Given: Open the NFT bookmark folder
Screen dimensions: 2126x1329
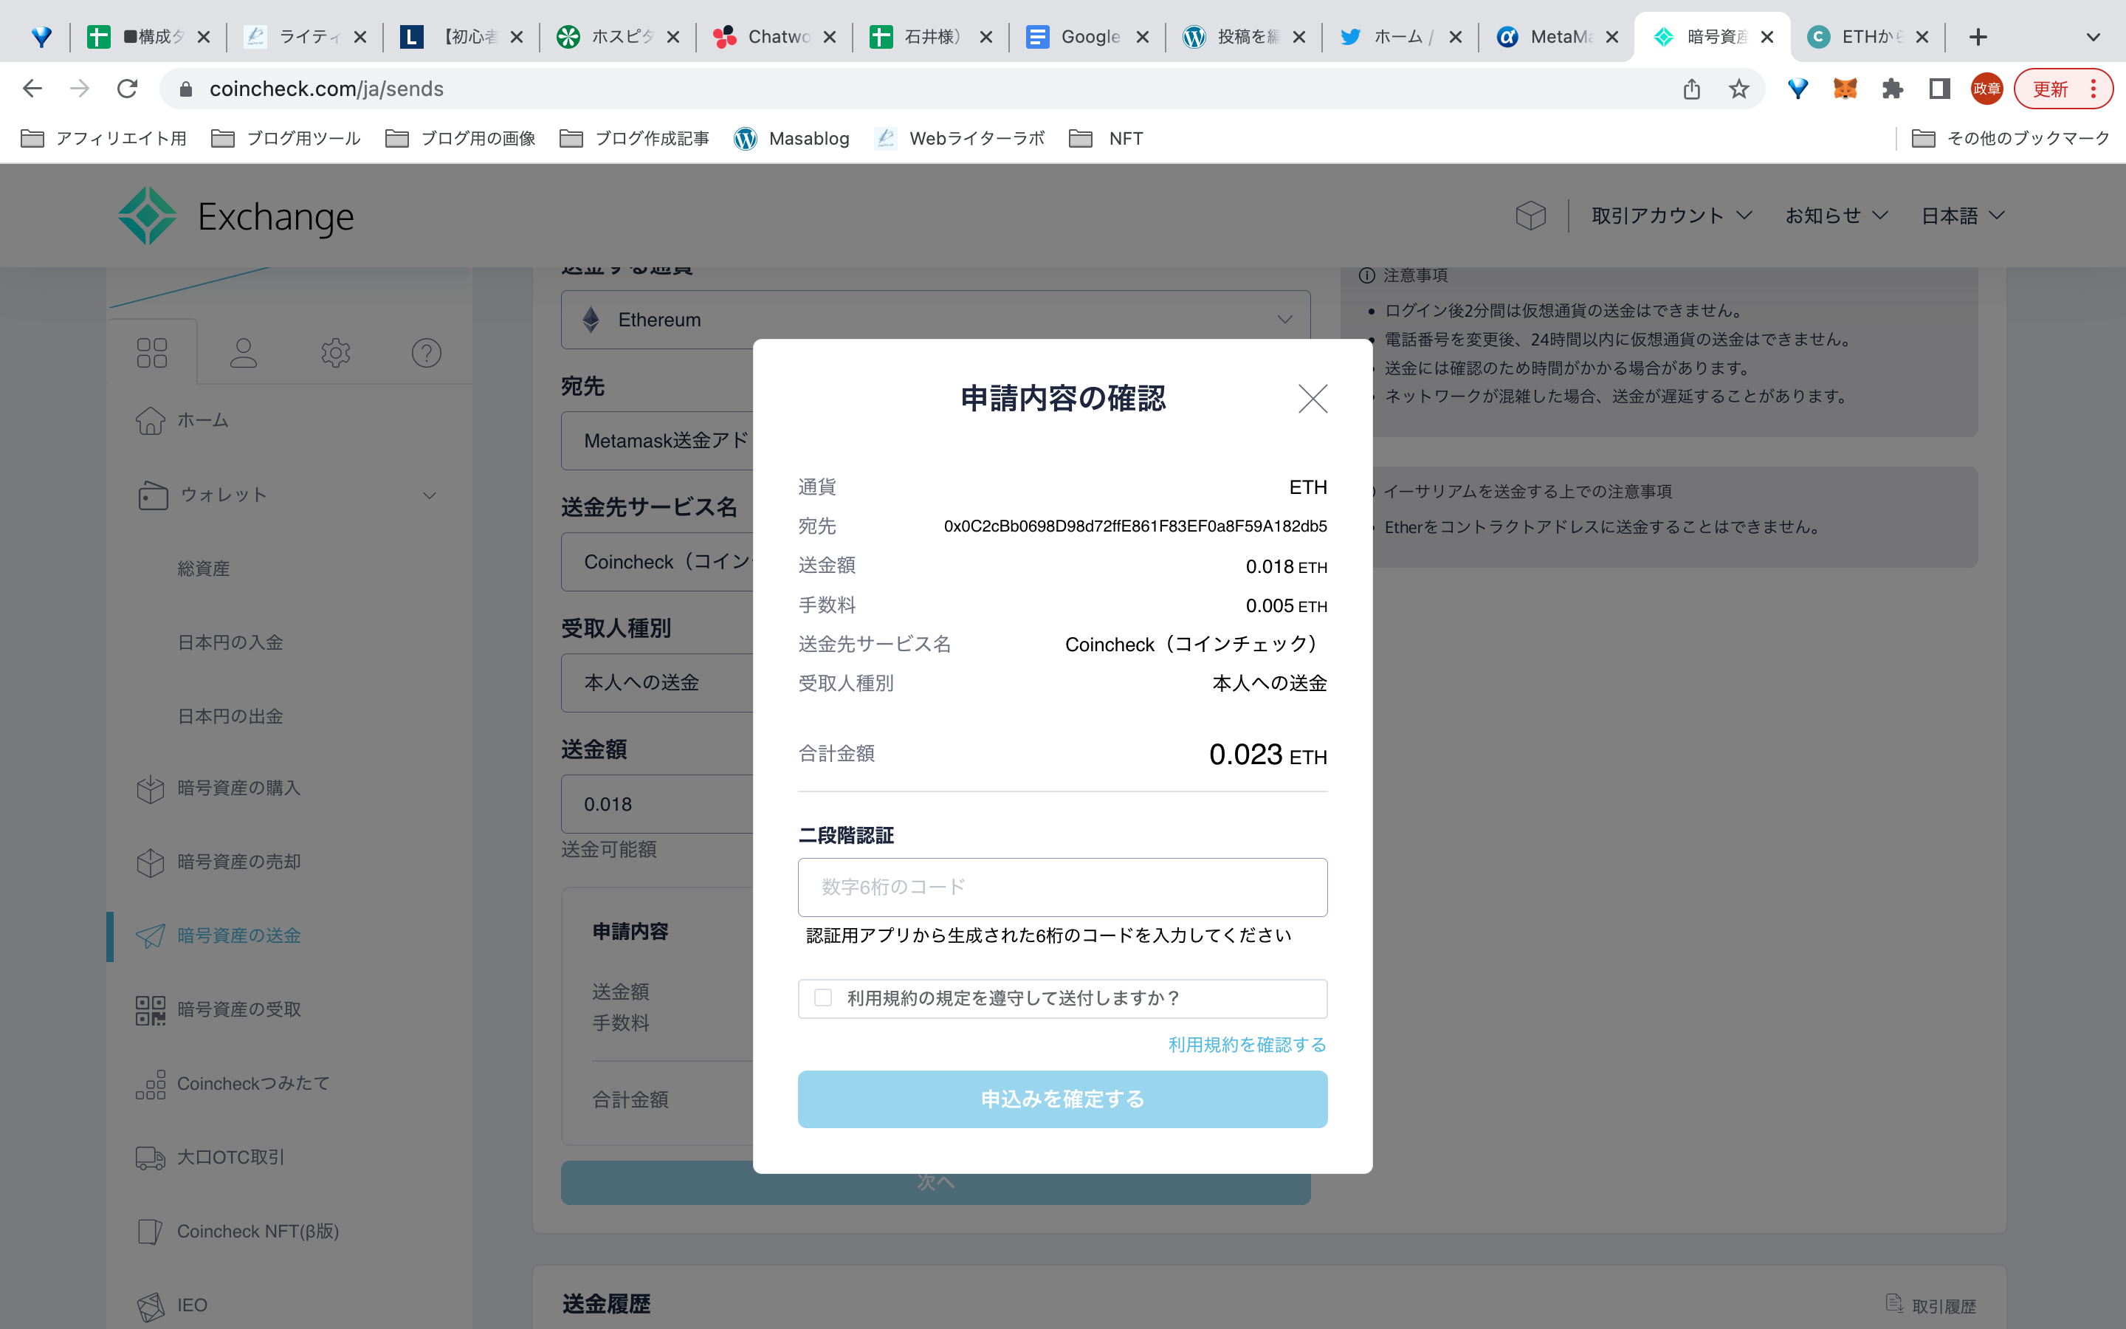Looking at the screenshot, I should tap(1106, 139).
